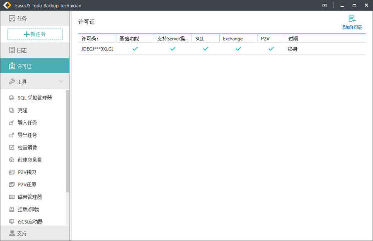Open 检查镜像 check image tool
Viewport: 373px width, 241px height.
coord(27,147)
